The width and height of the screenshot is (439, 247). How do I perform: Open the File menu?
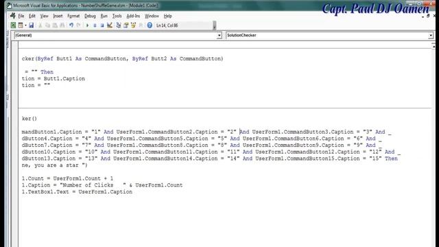click(21, 16)
